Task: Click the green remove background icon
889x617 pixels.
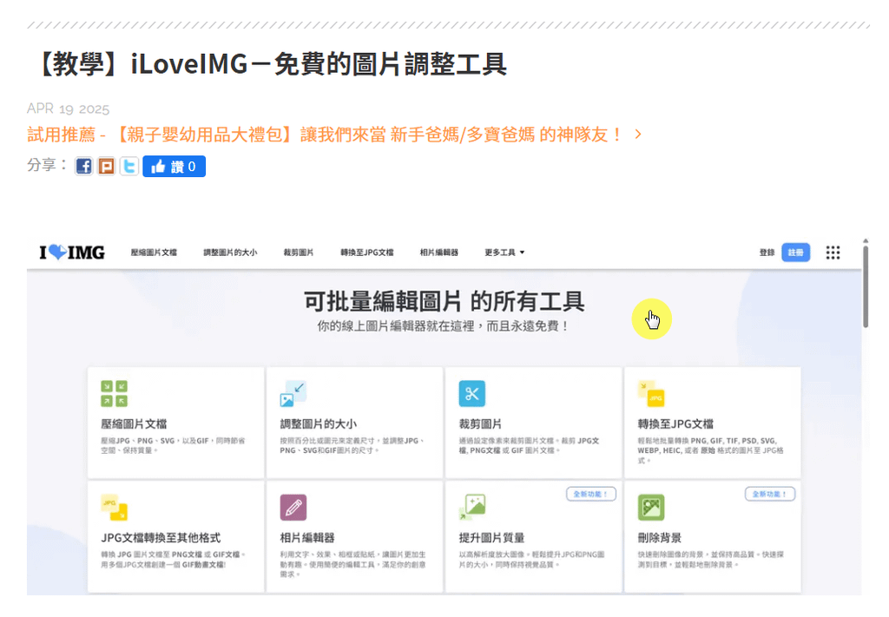Action: tap(651, 508)
